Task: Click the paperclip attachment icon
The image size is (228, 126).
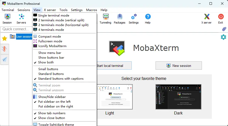Action: pyautogui.click(x=224, y=29)
